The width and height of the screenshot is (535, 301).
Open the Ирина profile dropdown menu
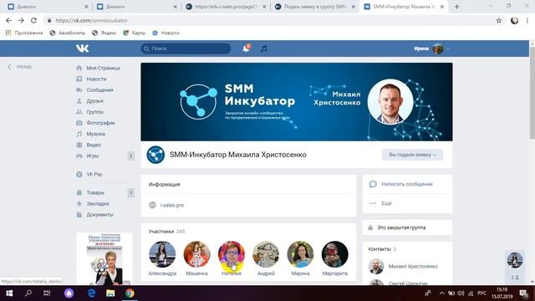431,48
